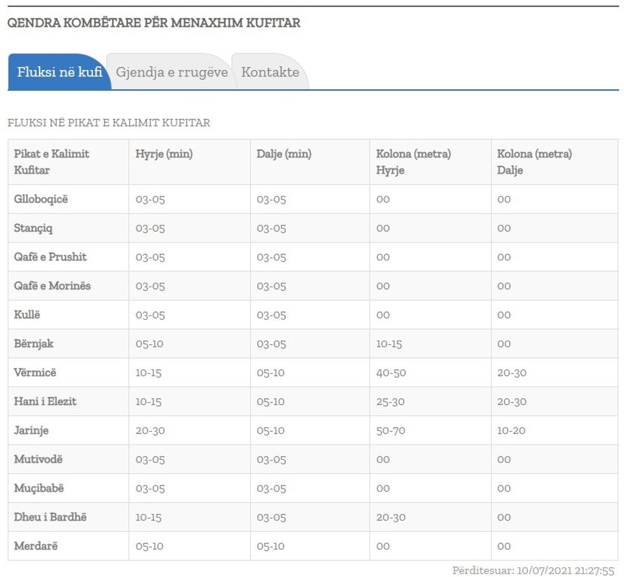Click the Hani i Elezit row label
The image size is (624, 577).
(45, 402)
